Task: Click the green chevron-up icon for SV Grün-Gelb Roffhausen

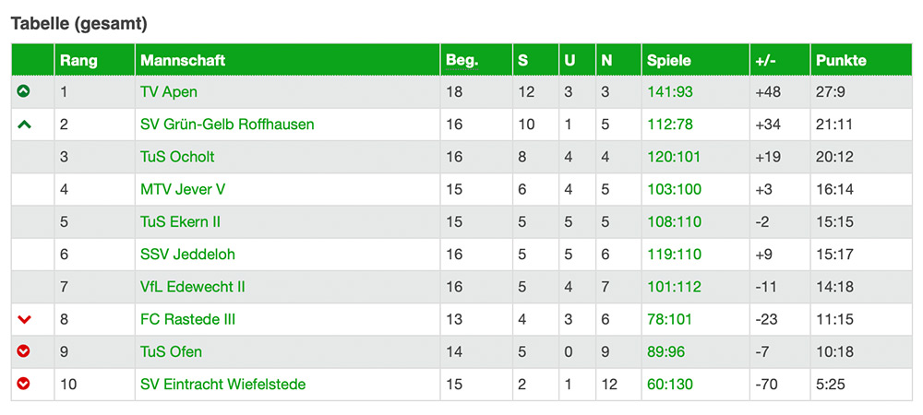Action: tap(24, 125)
